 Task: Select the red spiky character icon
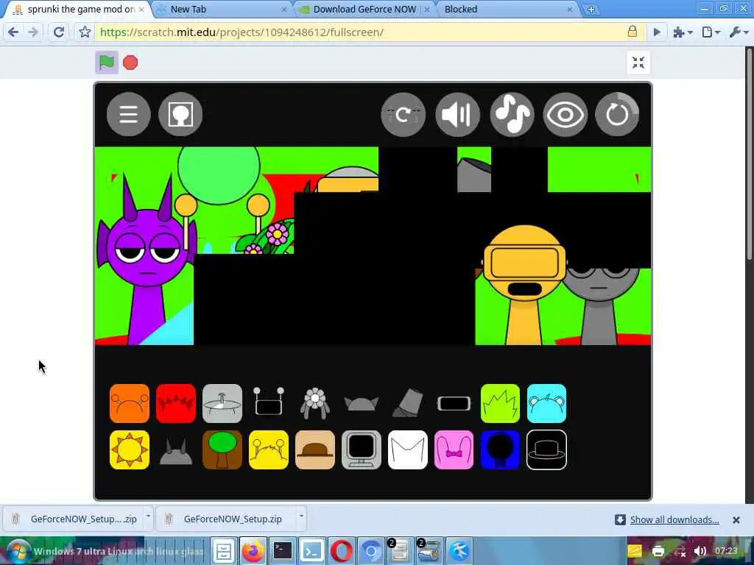click(x=176, y=404)
